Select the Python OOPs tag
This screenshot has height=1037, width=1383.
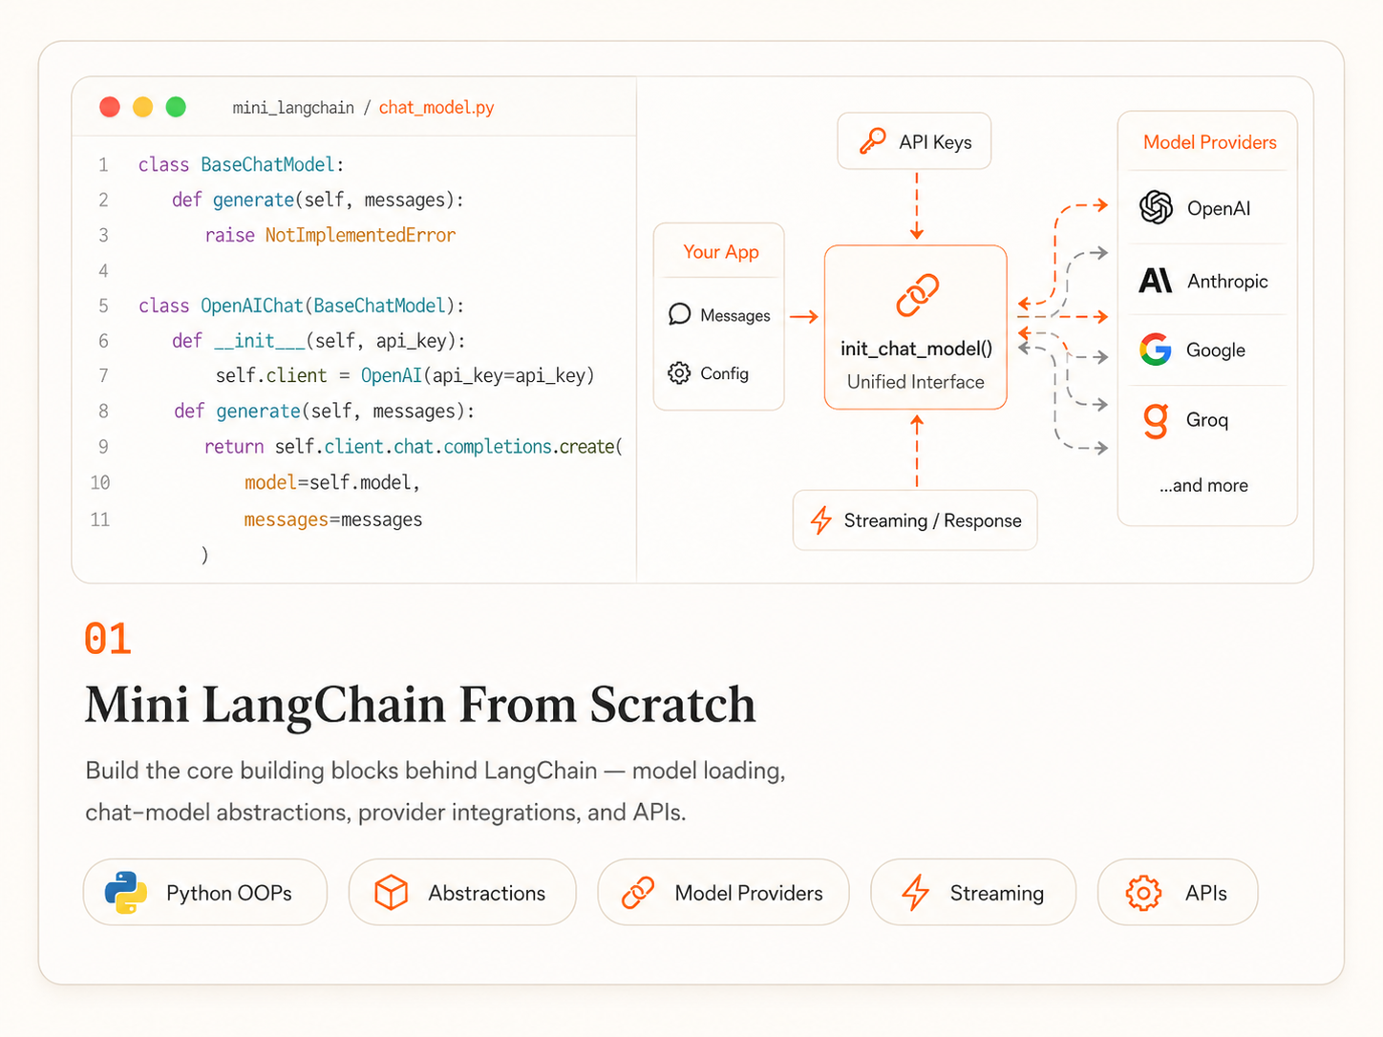pos(205,892)
